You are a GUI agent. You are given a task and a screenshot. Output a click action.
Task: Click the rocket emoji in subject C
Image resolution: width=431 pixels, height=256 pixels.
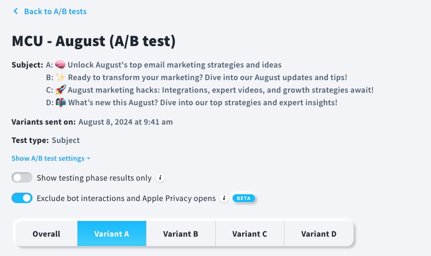[x=60, y=90]
